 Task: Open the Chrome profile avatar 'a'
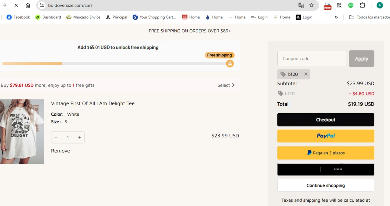[x=380, y=5]
